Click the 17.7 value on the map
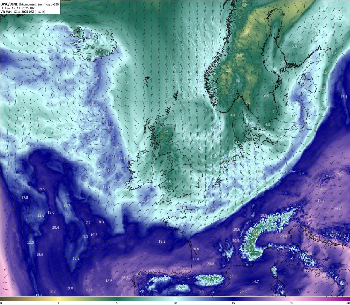This screenshot has width=350, height=305. coord(87,223)
